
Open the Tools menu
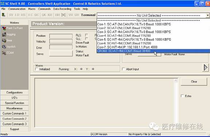(x=77, y=9)
